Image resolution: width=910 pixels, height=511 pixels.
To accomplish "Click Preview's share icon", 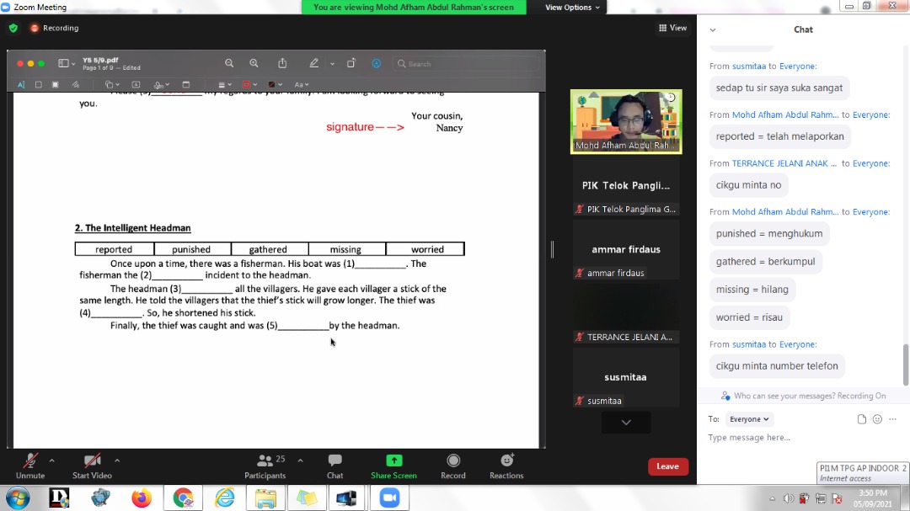I will pos(282,63).
